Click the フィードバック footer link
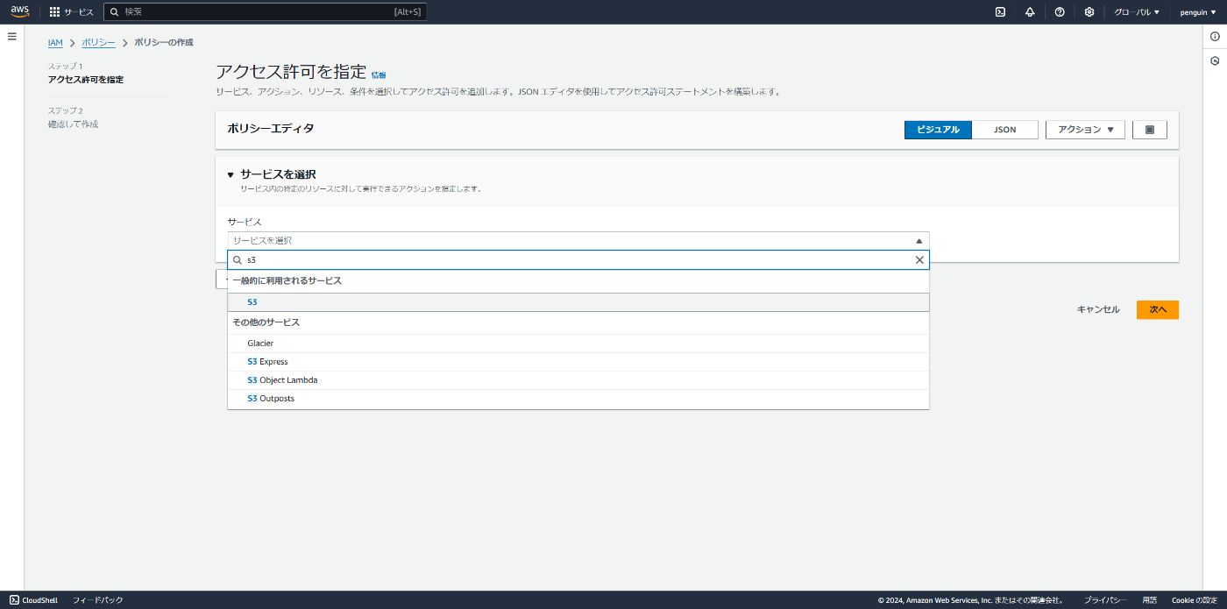The height and width of the screenshot is (609, 1227). [97, 600]
